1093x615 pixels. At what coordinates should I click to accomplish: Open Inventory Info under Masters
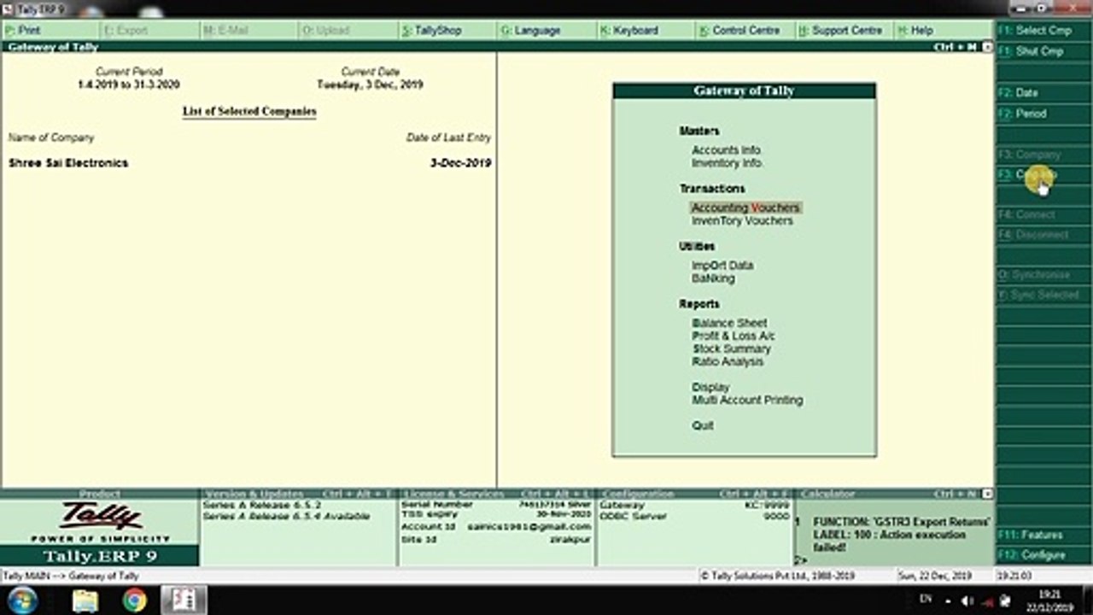click(728, 163)
